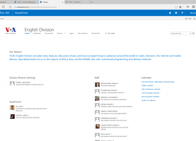Click Edit Links pencil in navigation
This screenshot has height=141, width=196.
tap(110, 33)
